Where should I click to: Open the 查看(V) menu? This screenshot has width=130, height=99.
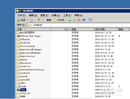point(44,15)
